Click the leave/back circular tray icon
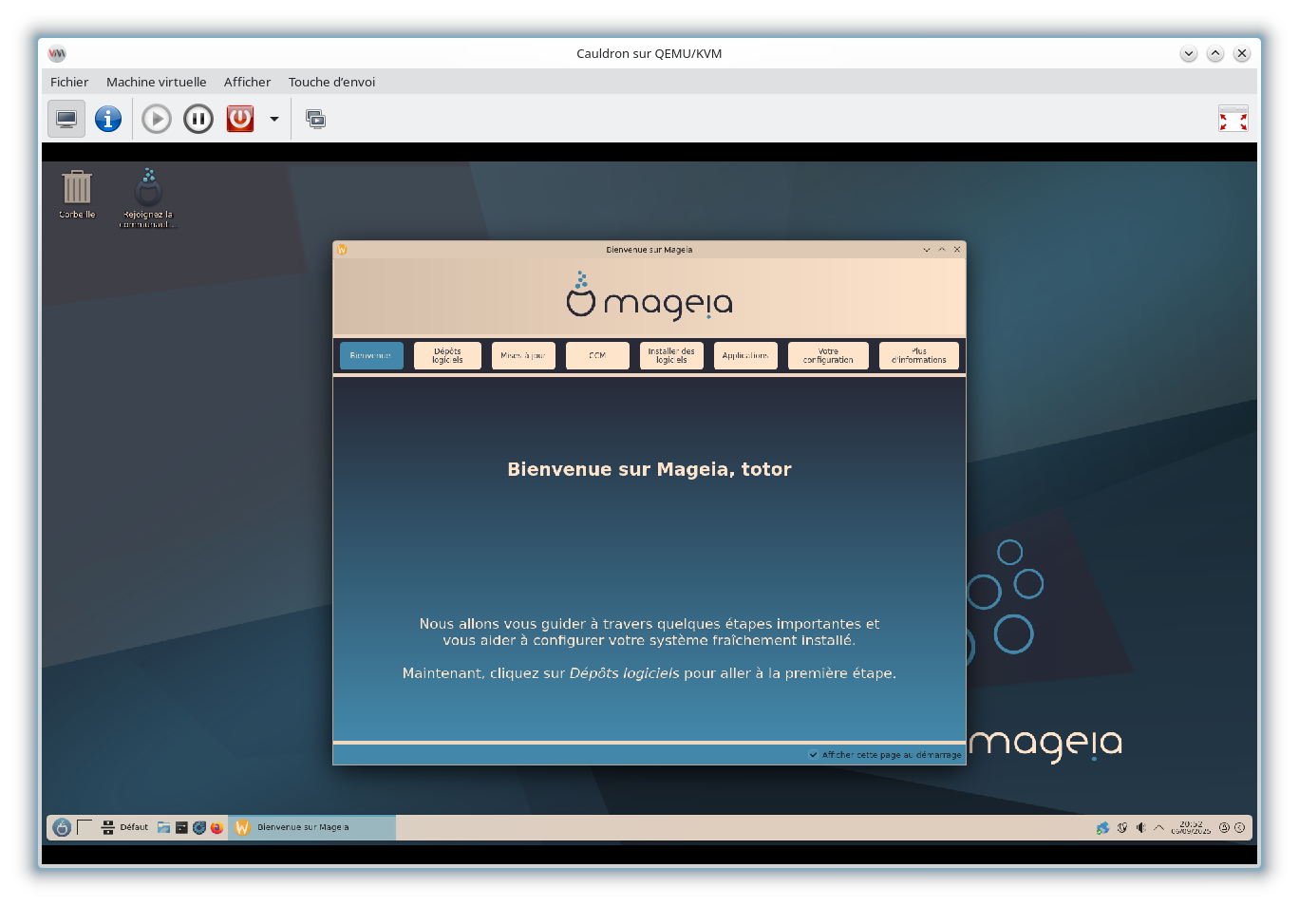The height and width of the screenshot is (906, 1299). pyautogui.click(x=1239, y=827)
